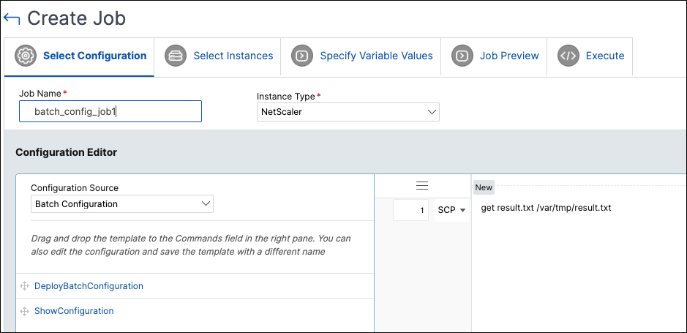
Task: Click the back arrow beside Create Job
Action: 12,19
